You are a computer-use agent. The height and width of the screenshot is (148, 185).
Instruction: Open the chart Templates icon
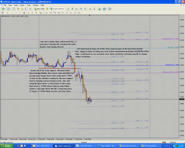tap(109, 9)
